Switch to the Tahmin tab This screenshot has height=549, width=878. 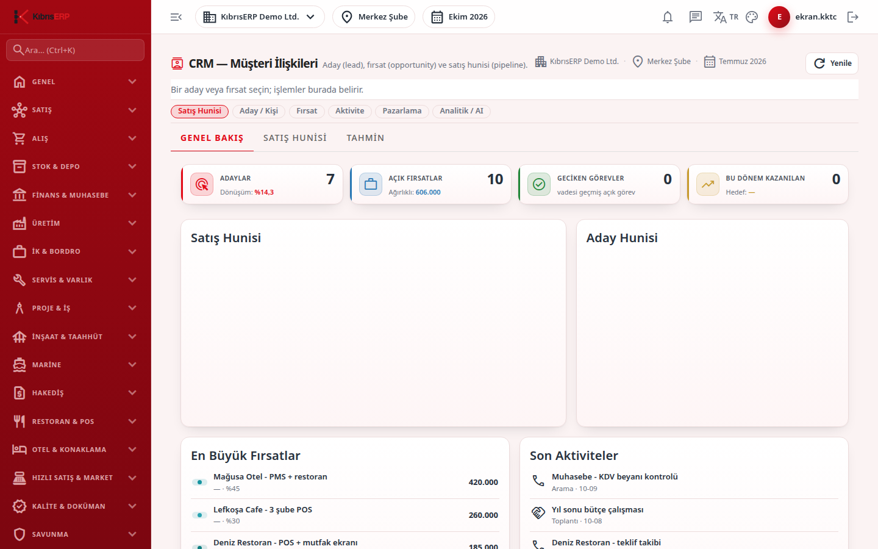click(365, 138)
